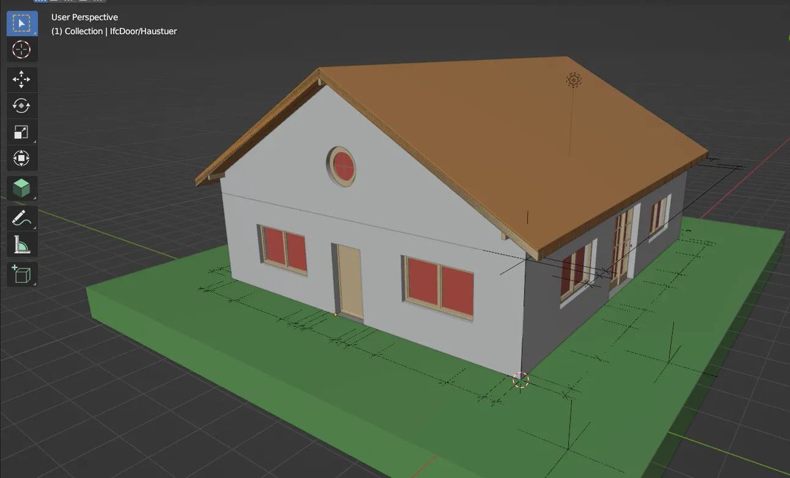Viewport: 790px width, 478px height.
Task: Select the Annotate pencil tool
Action: point(22,218)
